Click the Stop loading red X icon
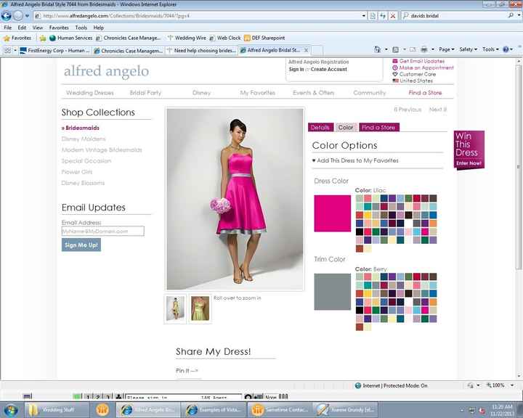 393,16
